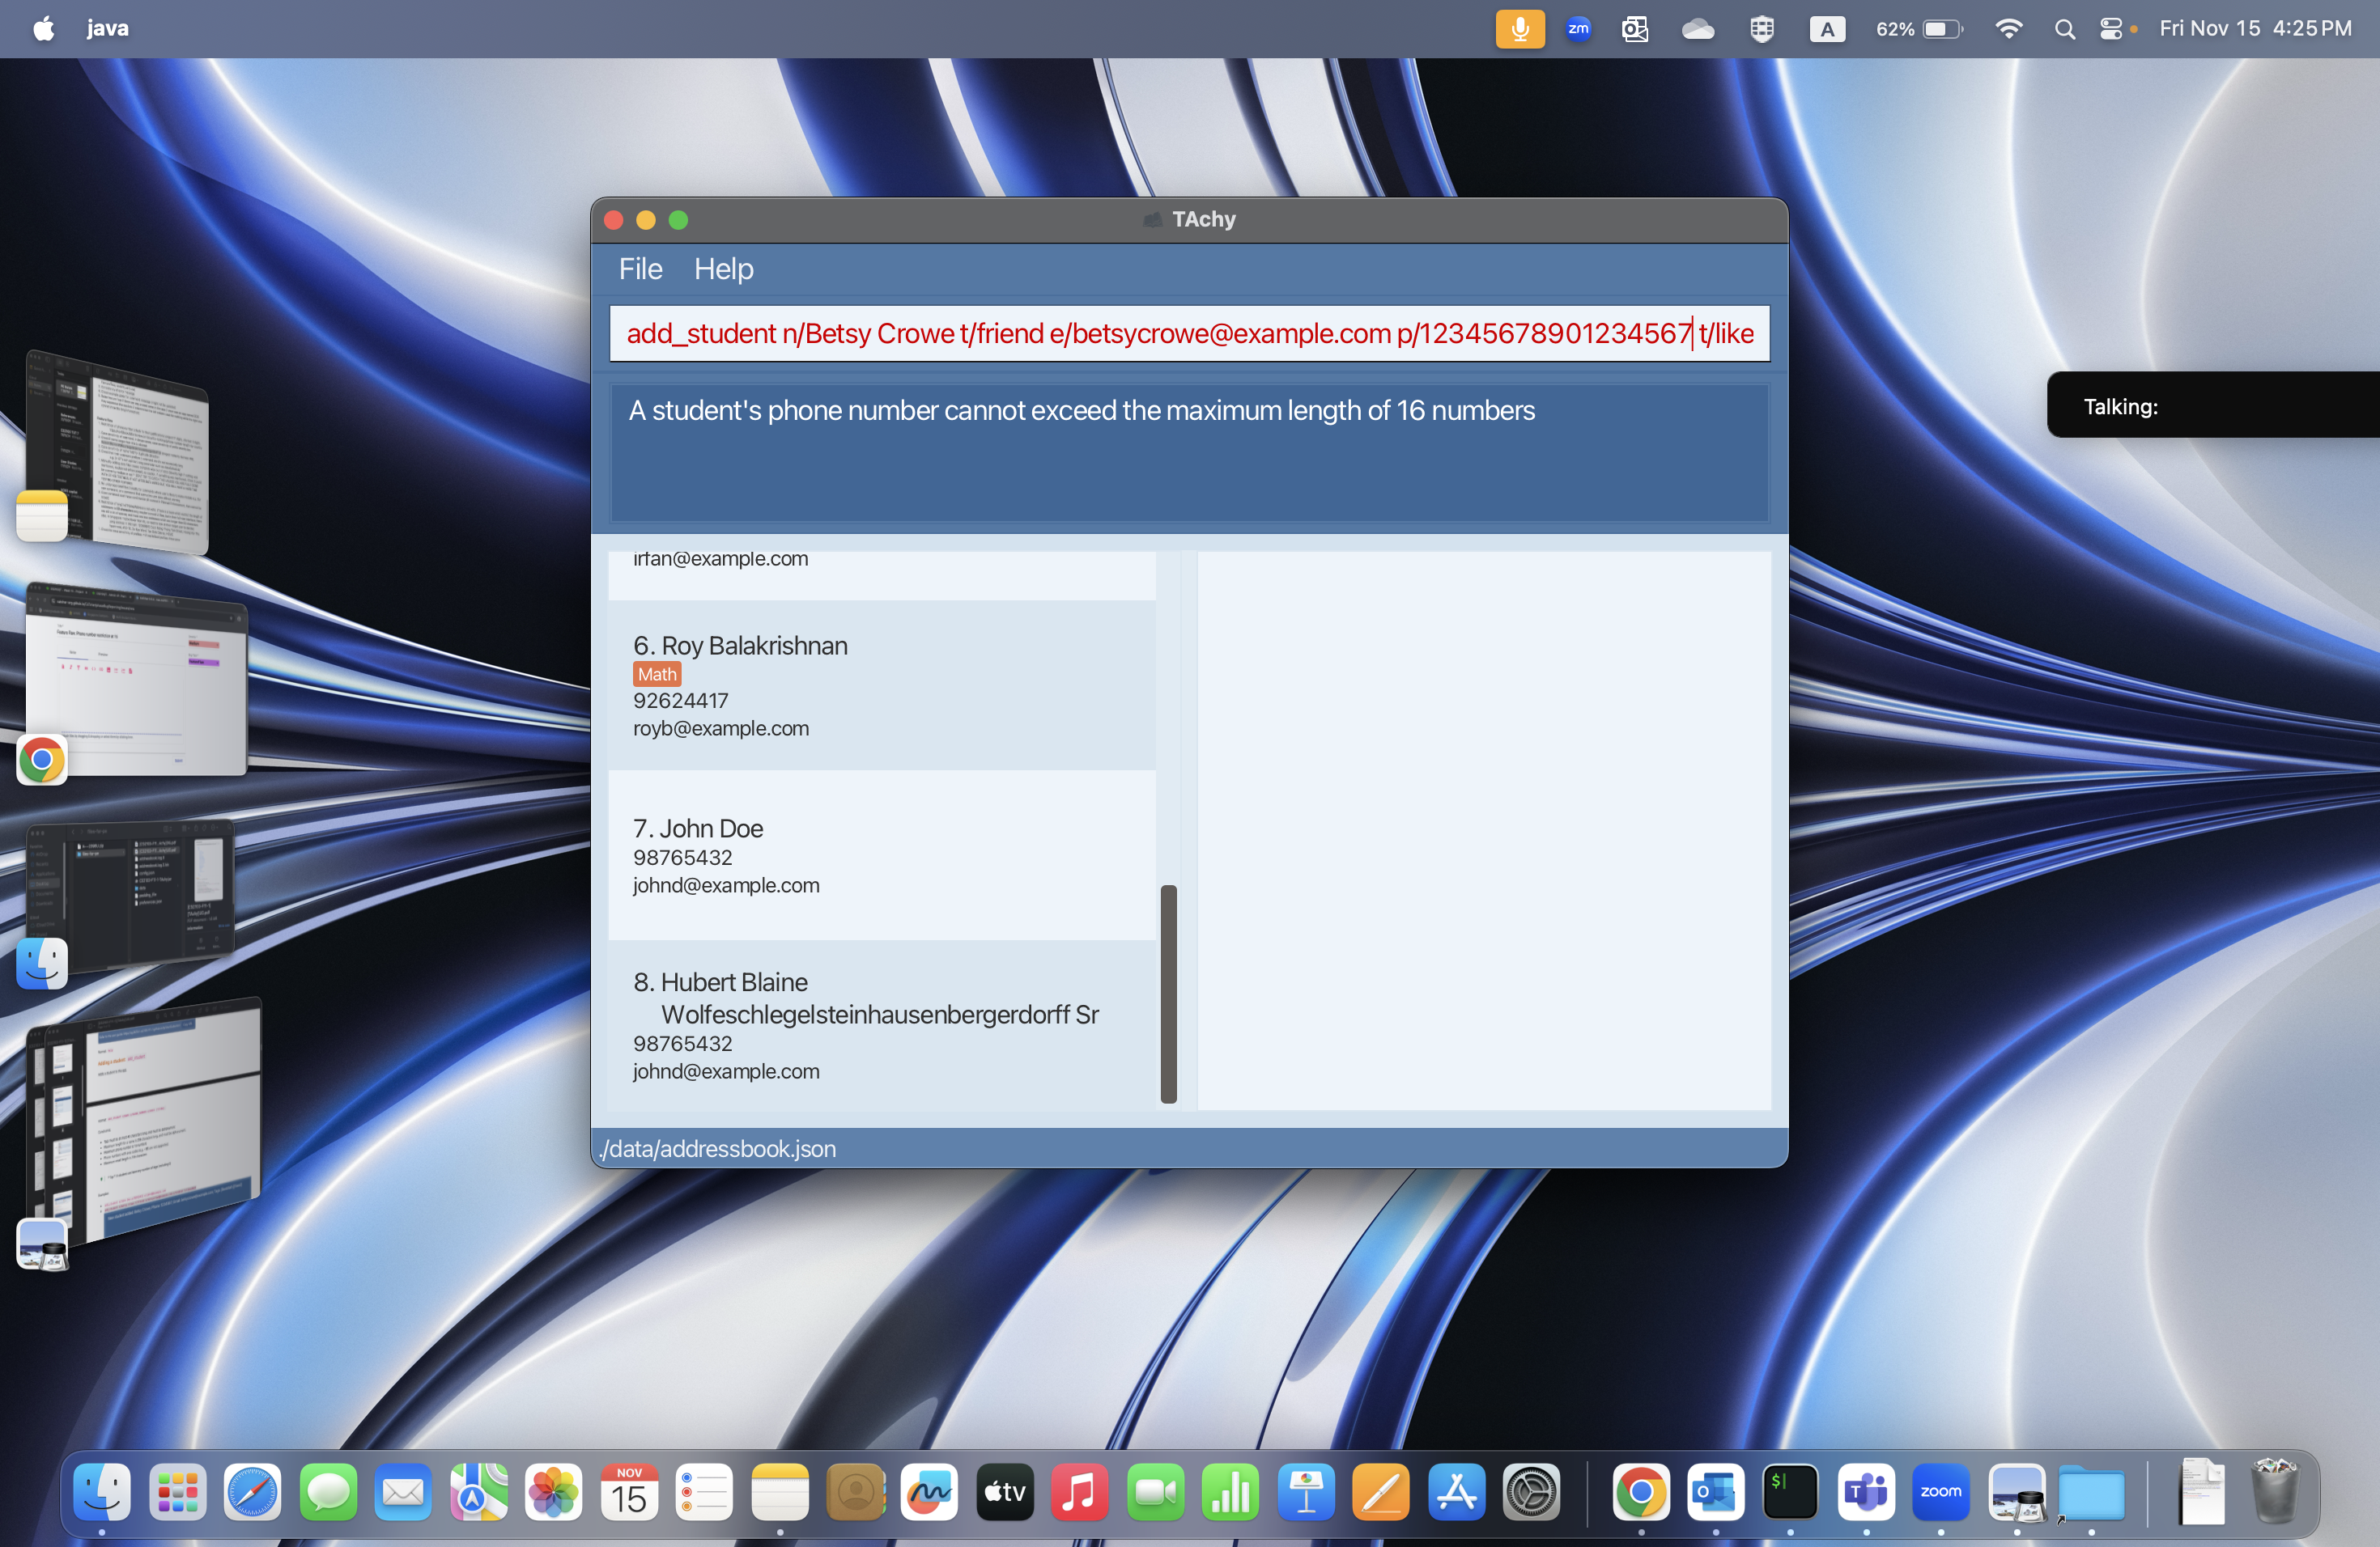2380x1547 pixels.
Task: Open Mail from the Dock
Action: point(403,1492)
